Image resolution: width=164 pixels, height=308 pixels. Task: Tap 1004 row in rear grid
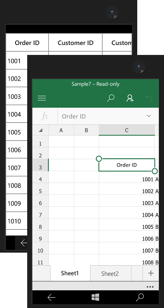pos(17,114)
